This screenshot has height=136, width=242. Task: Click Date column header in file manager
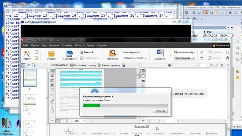[x=208, y=32]
